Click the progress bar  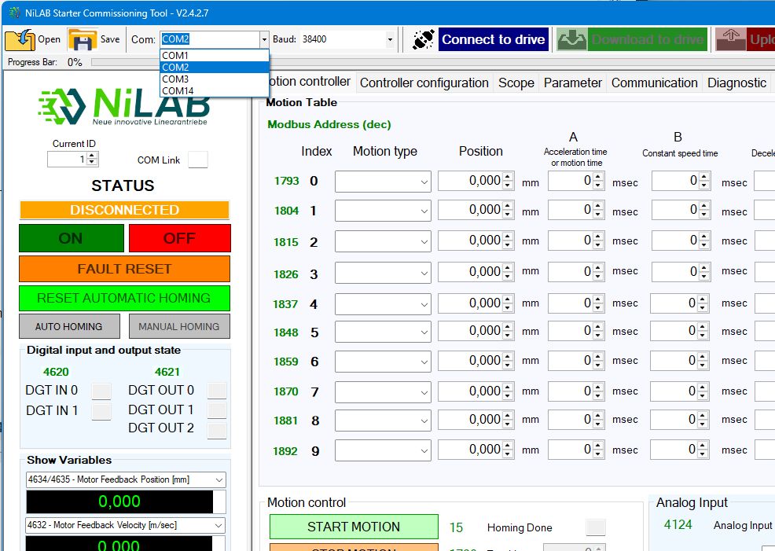click(126, 62)
